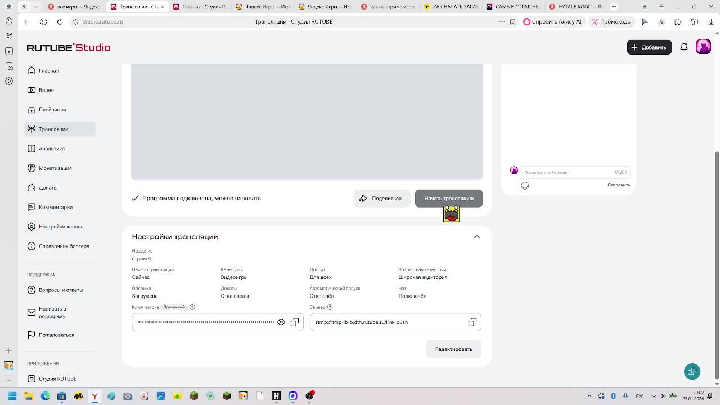Close the Трансляции browser tab
This screenshot has width=720, height=405.
coord(163,7)
